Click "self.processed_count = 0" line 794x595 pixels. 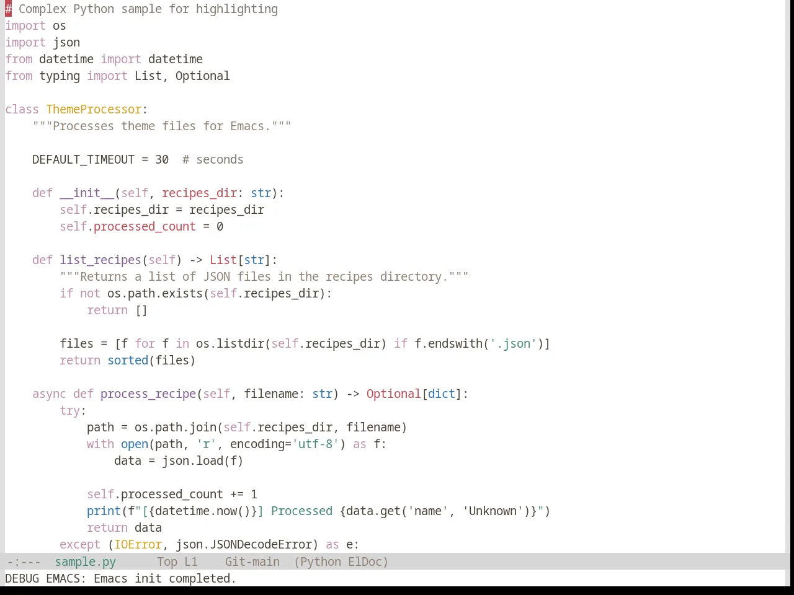tap(141, 227)
